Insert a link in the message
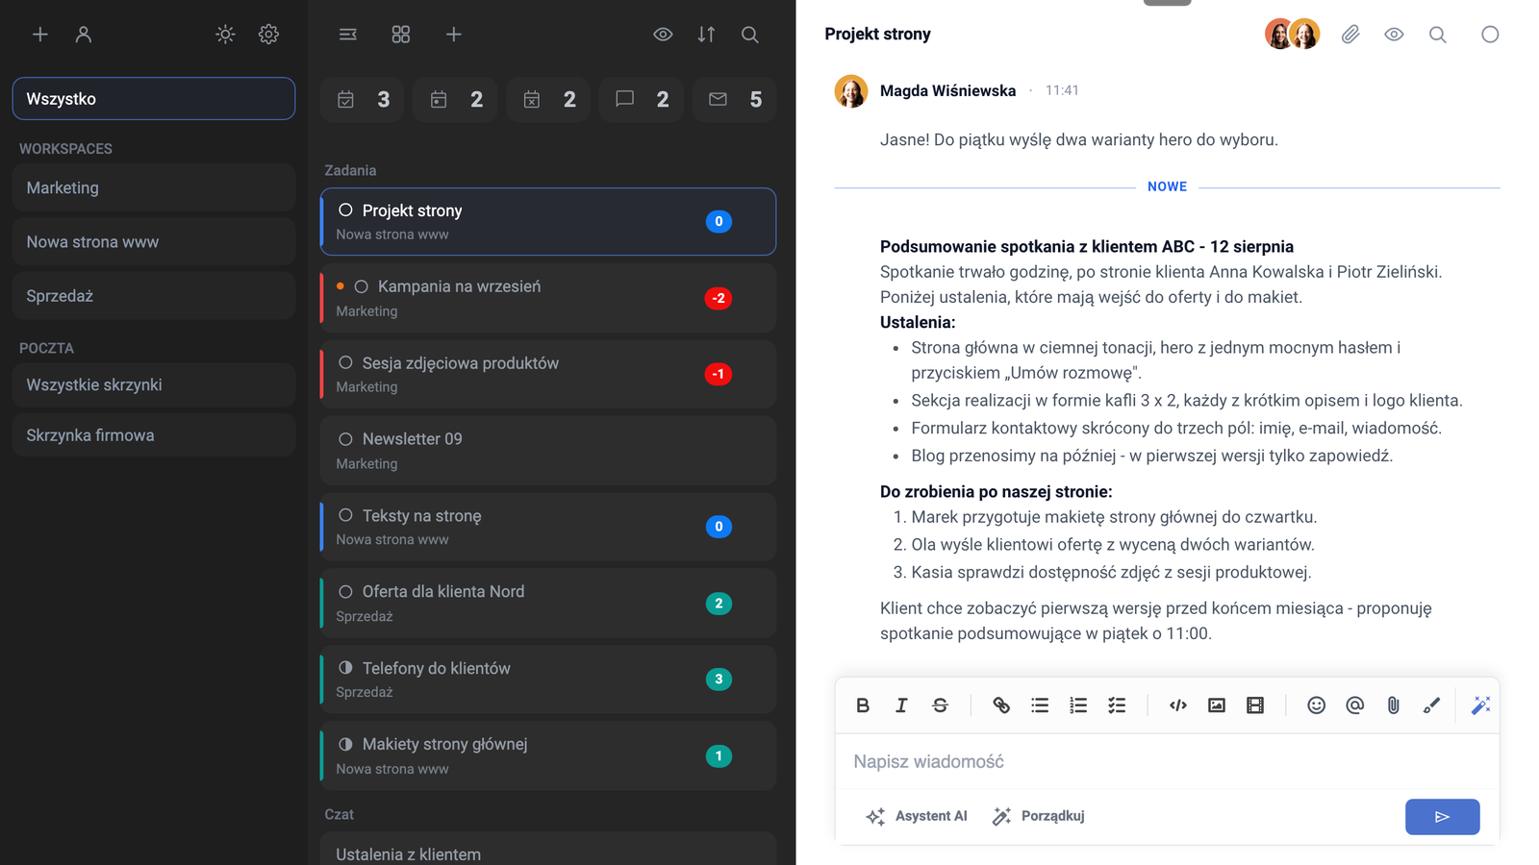The width and height of the screenshot is (1539, 865). click(x=1001, y=705)
